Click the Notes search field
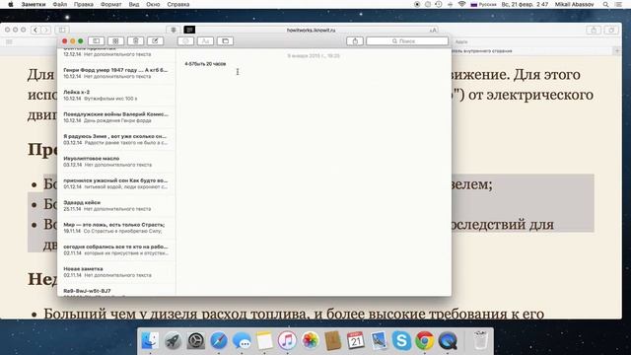The width and height of the screenshot is (631, 355). (x=407, y=41)
